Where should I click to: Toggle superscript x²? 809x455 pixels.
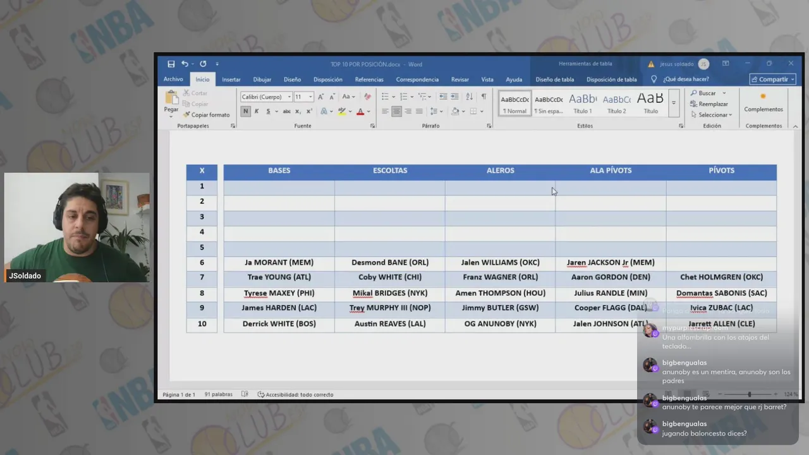309,111
